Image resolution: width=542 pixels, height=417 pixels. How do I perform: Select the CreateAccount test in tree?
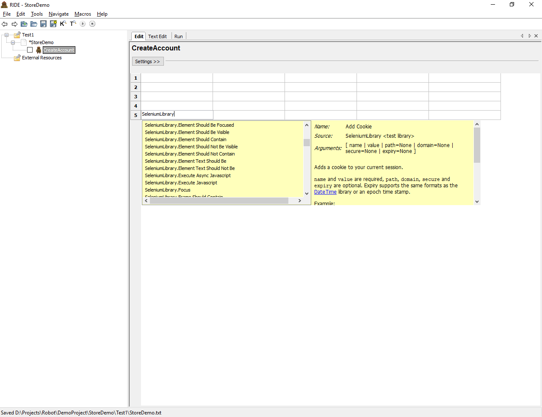pos(59,50)
